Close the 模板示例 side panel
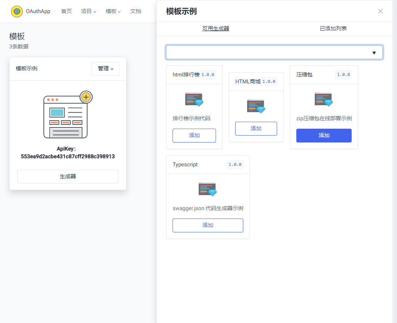This screenshot has height=323, width=397. [380, 11]
